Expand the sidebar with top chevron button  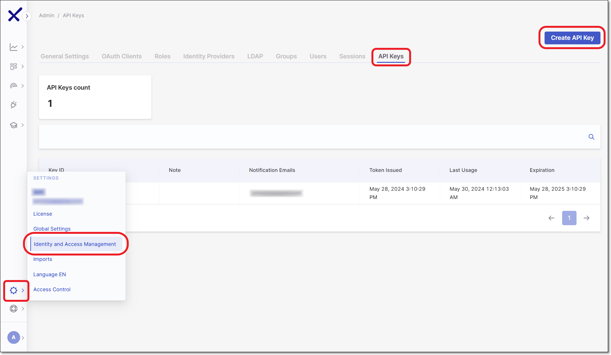[x=27, y=16]
